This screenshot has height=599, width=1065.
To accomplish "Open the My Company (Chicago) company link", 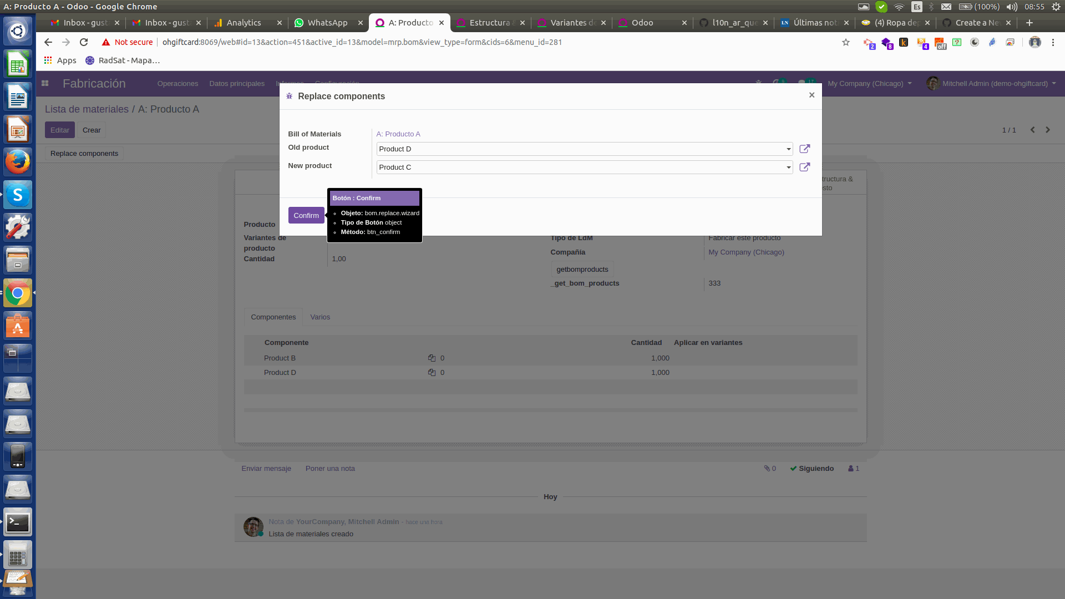I will [x=746, y=252].
